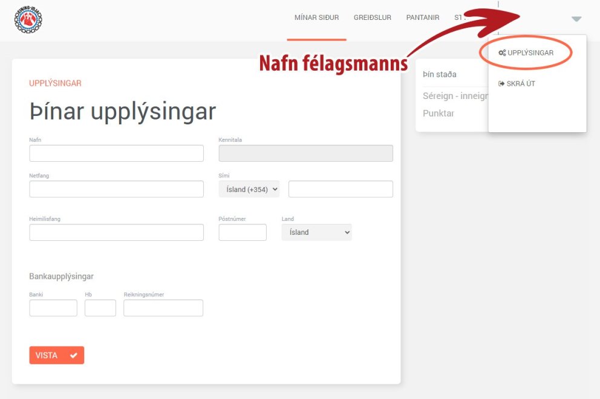Click the union logo in header
The width and height of the screenshot is (600, 399).
coord(28,19)
